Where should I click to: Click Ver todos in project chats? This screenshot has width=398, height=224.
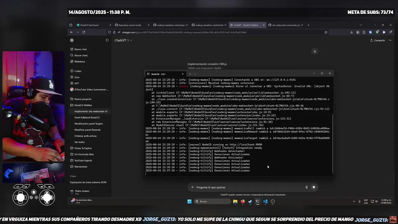pos(79,142)
